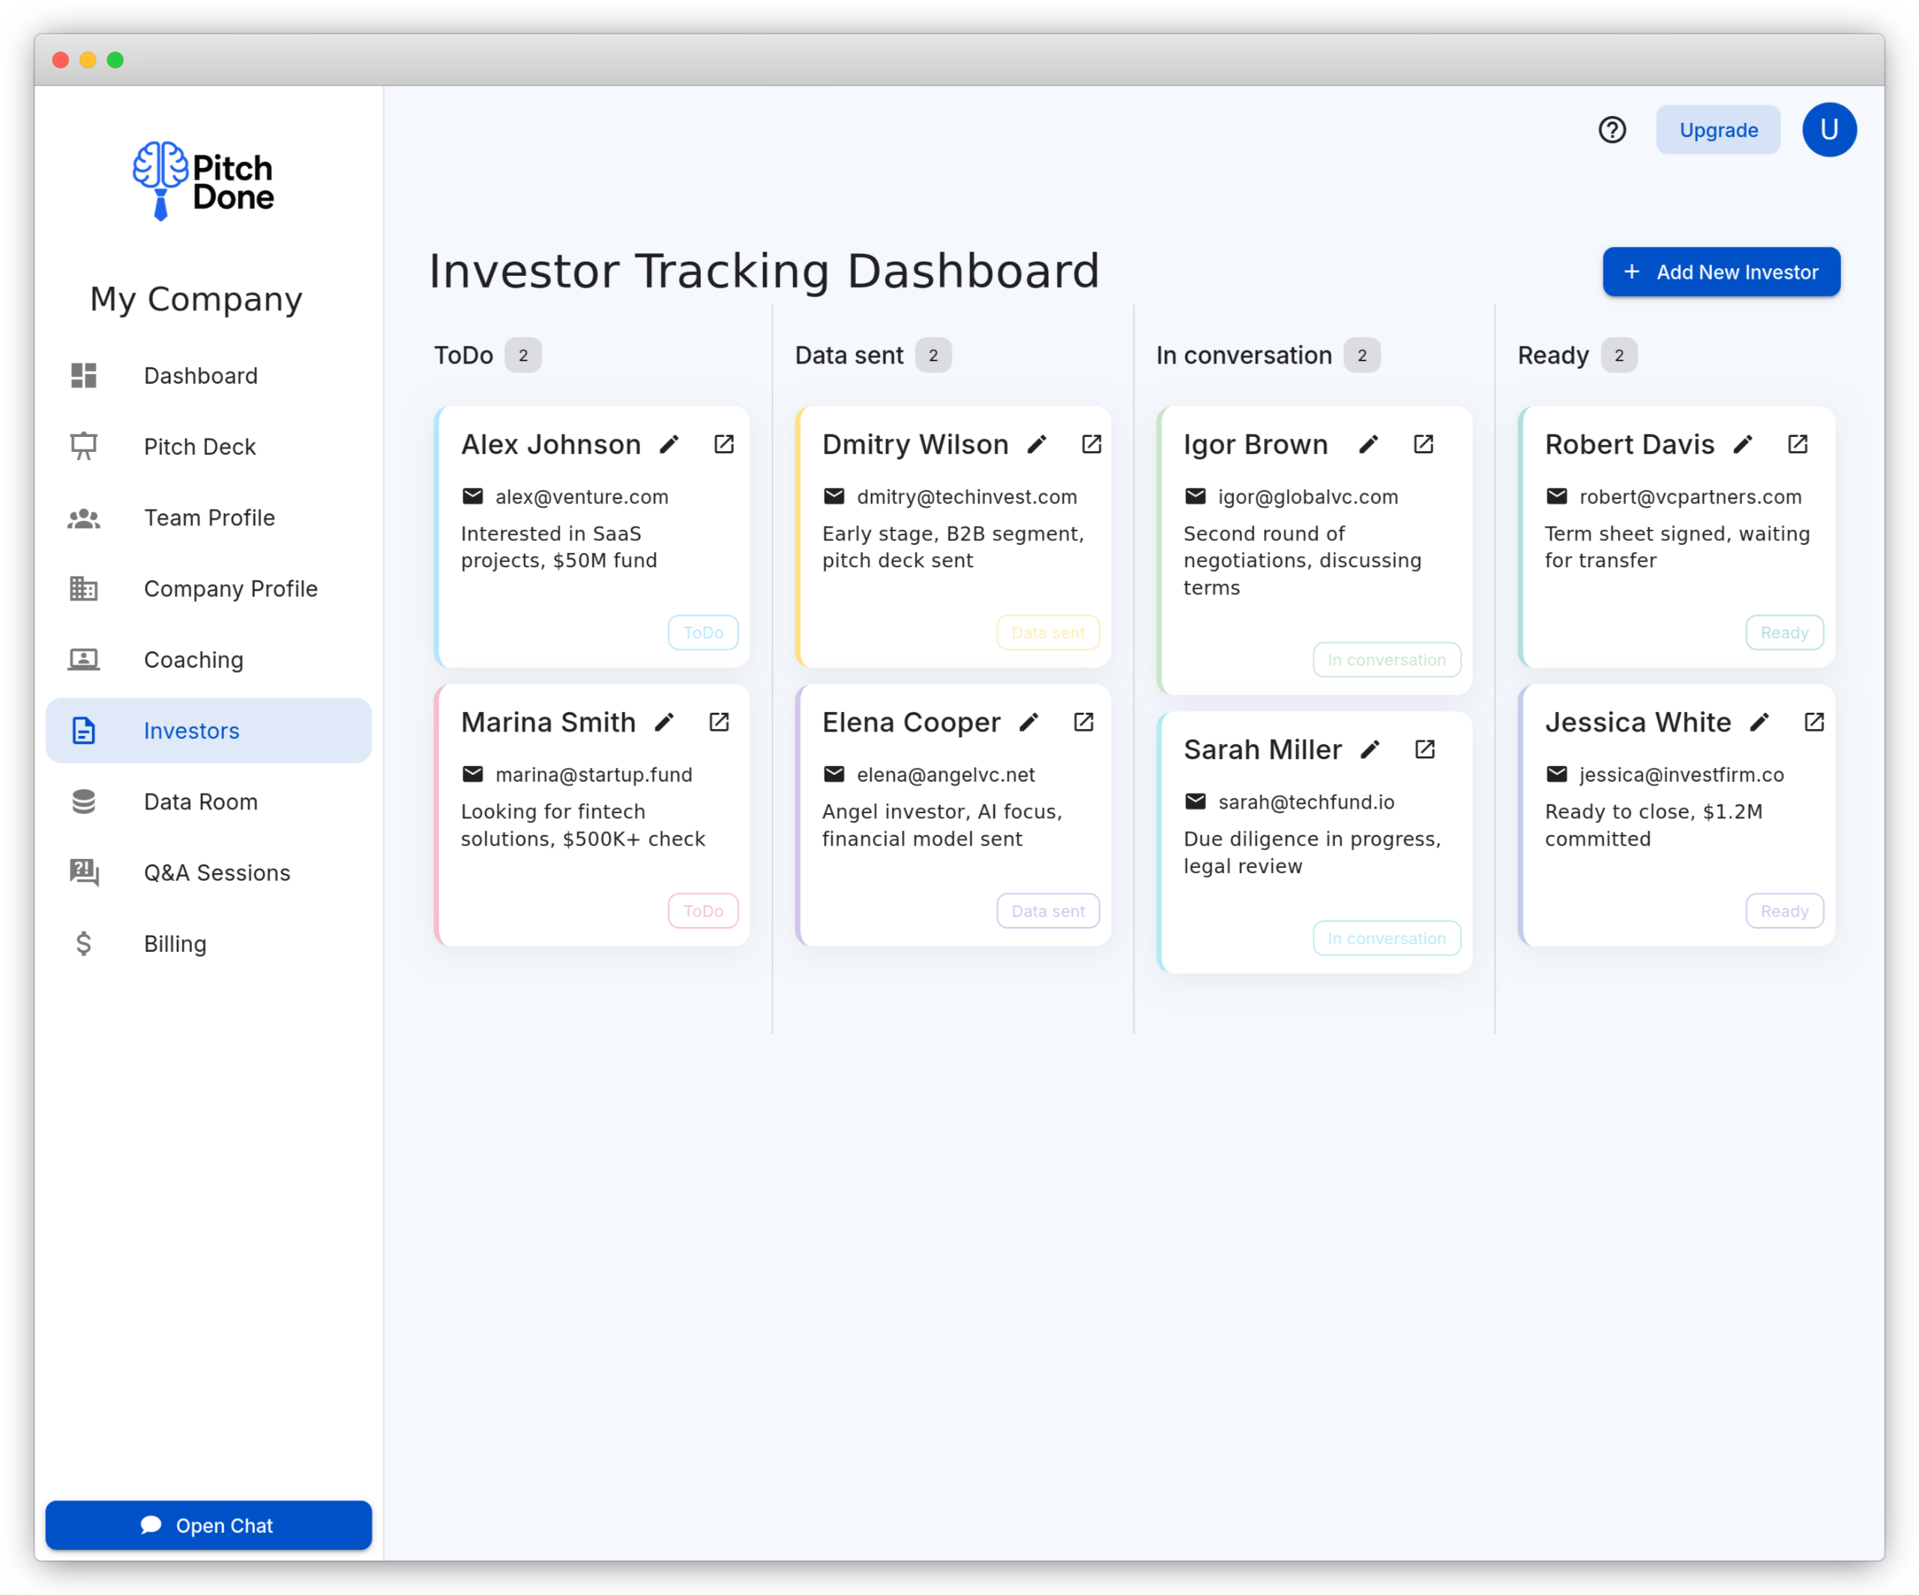Open Billing from the sidebar
The height and width of the screenshot is (1595, 1919).
(x=208, y=944)
